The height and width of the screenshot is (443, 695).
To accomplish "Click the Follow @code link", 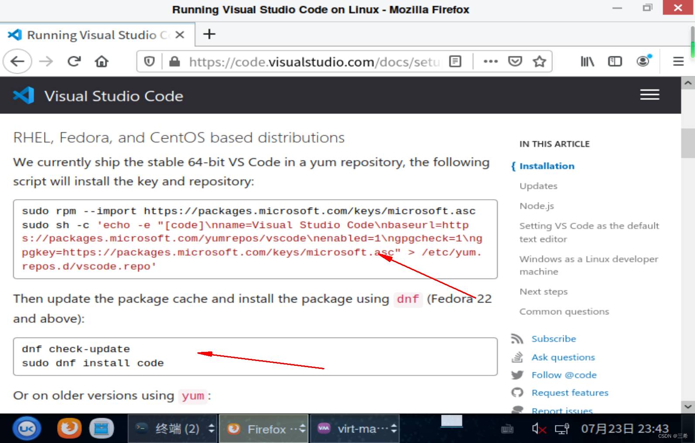I will (564, 375).
